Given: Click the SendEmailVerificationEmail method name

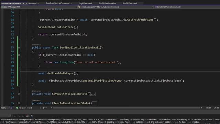Looking at the screenshot, I should coord(79,48).
